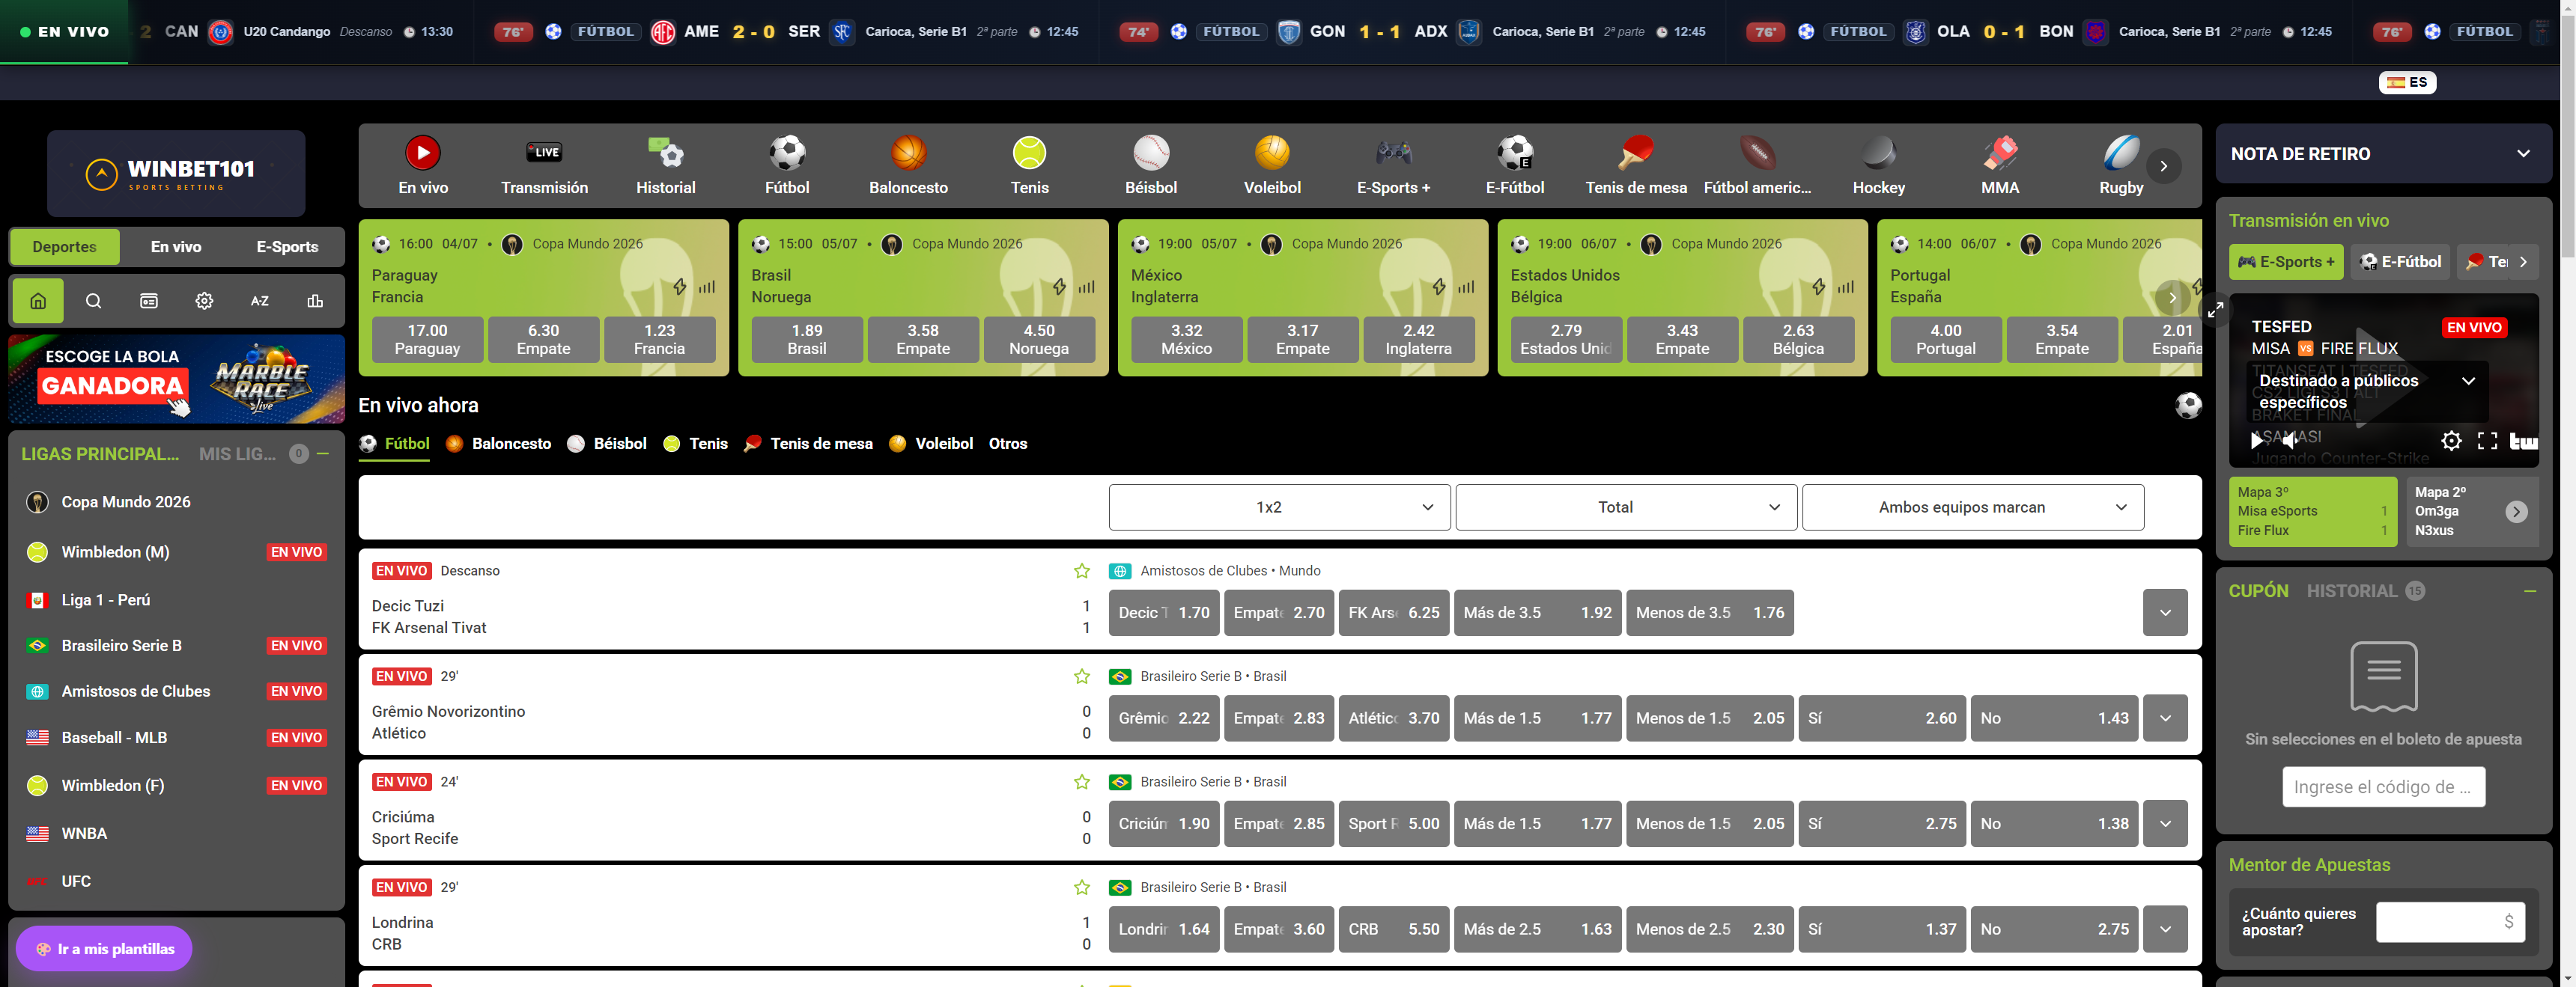This screenshot has width=2576, height=987.
Task: Click the WINBET101 logo
Action: click(176, 174)
